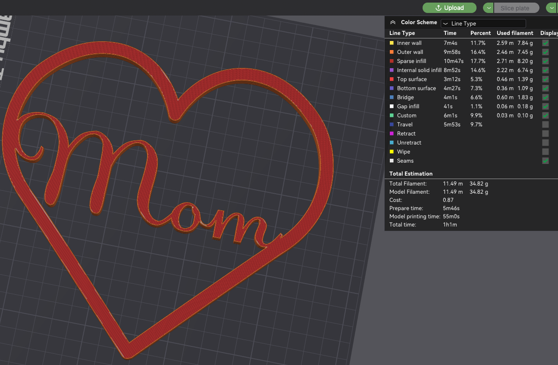The width and height of the screenshot is (558, 365).
Task: Enable Wipe display checkbox
Action: coord(545,152)
